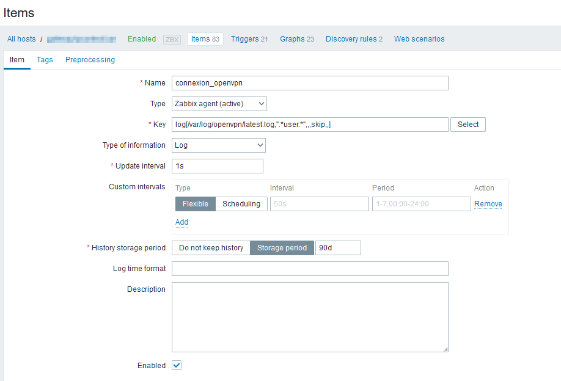Navigate to All hosts
The image size is (561, 381).
coord(21,39)
